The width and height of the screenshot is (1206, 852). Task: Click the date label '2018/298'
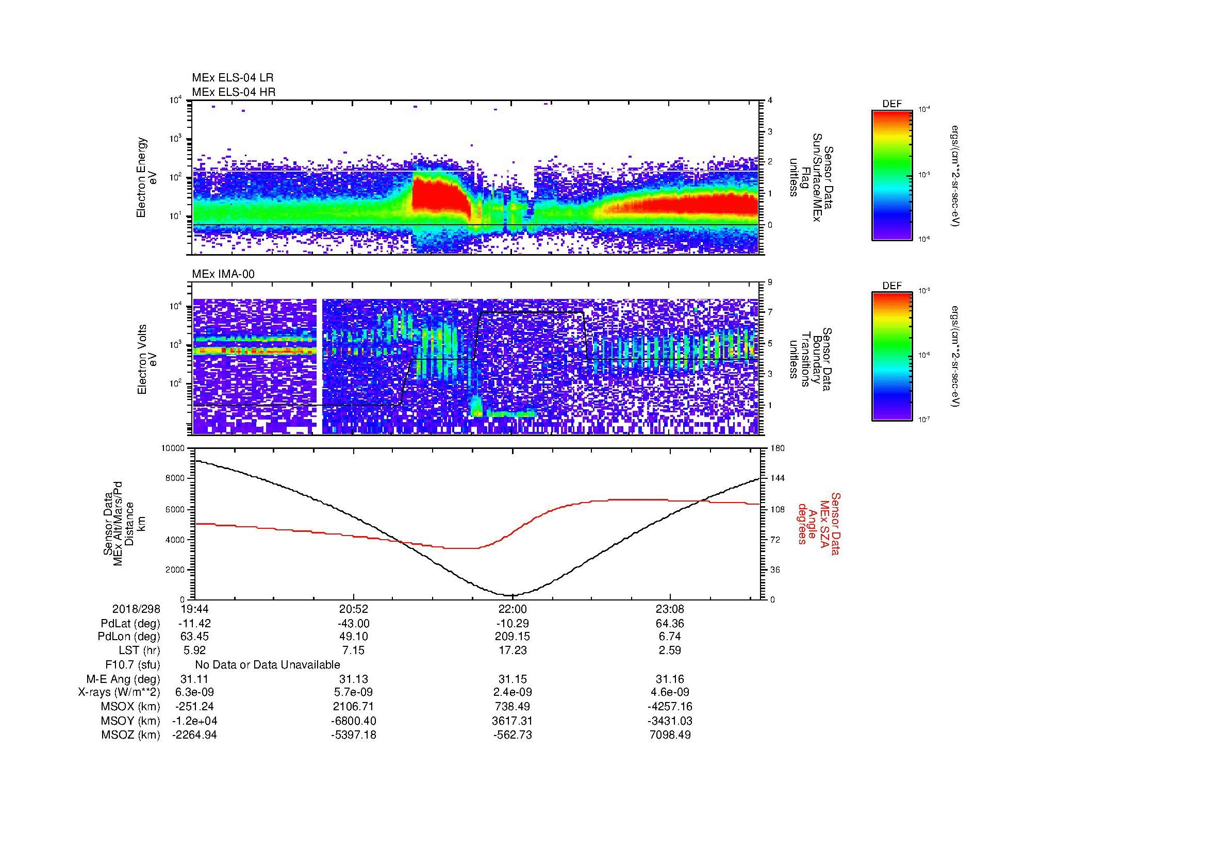pos(136,609)
